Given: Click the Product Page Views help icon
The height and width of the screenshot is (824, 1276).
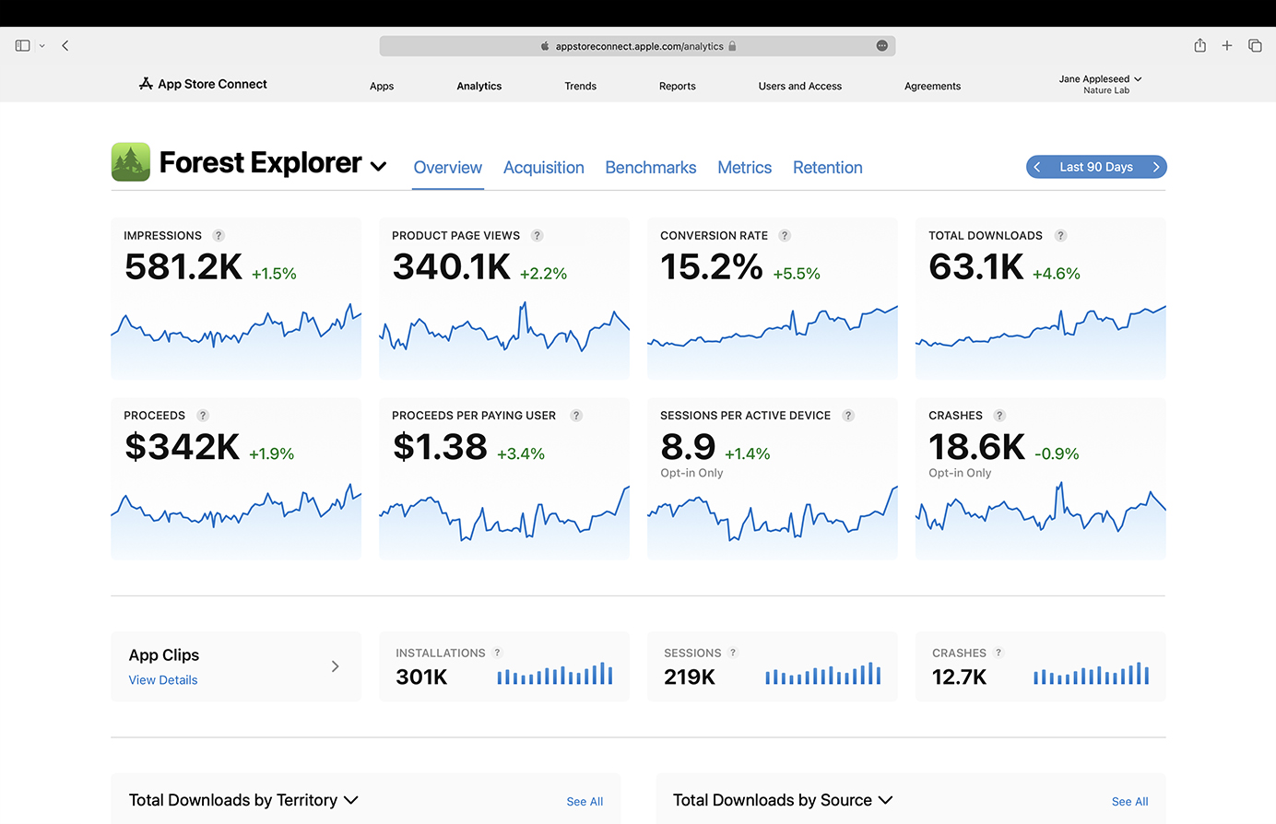Looking at the screenshot, I should coord(537,235).
